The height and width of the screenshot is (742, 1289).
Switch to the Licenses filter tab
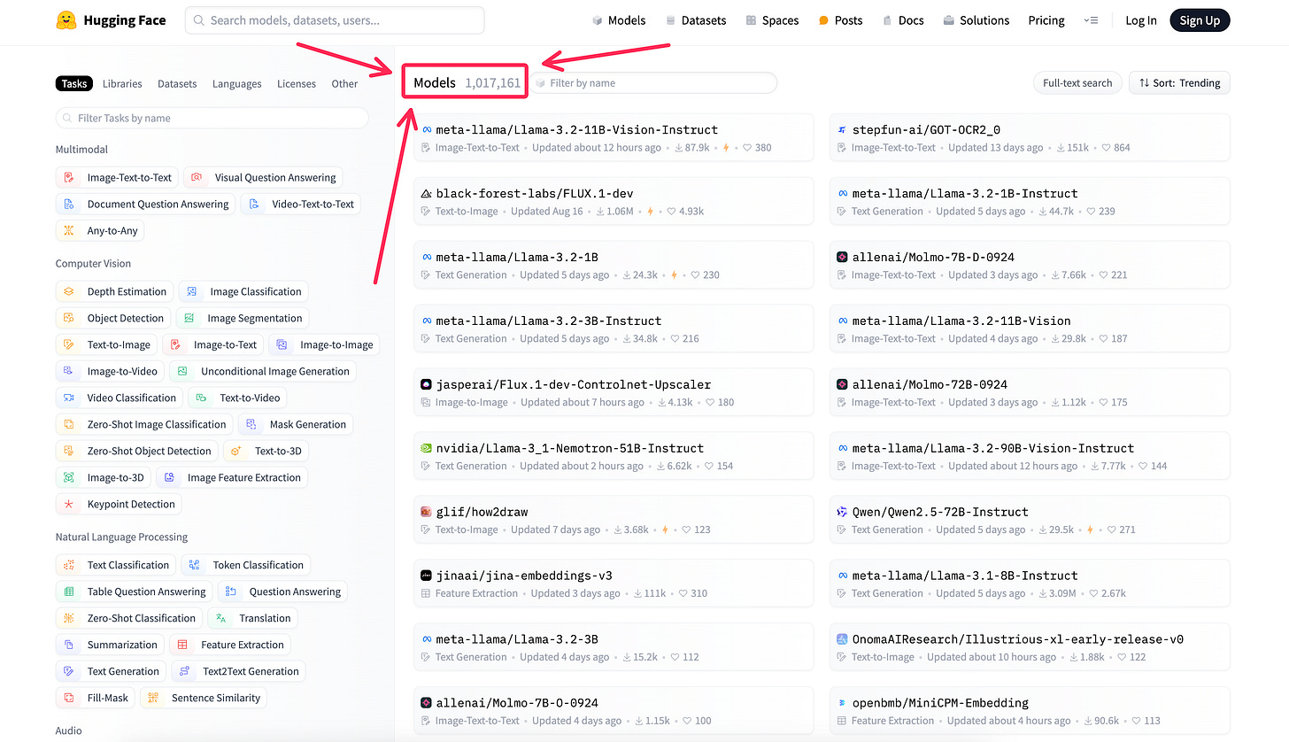click(x=297, y=83)
